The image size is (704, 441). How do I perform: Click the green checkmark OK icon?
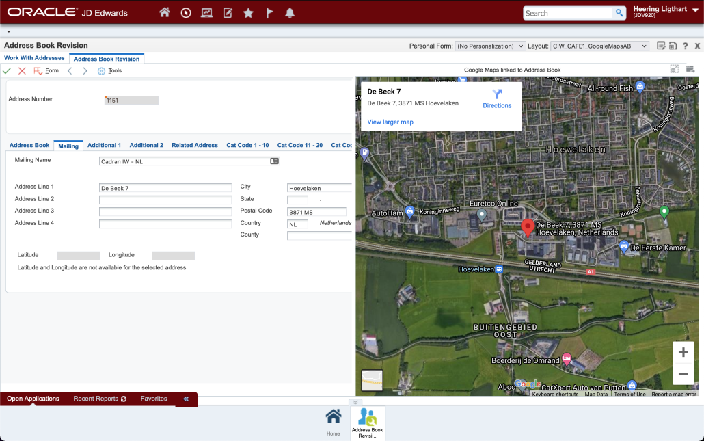(x=7, y=71)
